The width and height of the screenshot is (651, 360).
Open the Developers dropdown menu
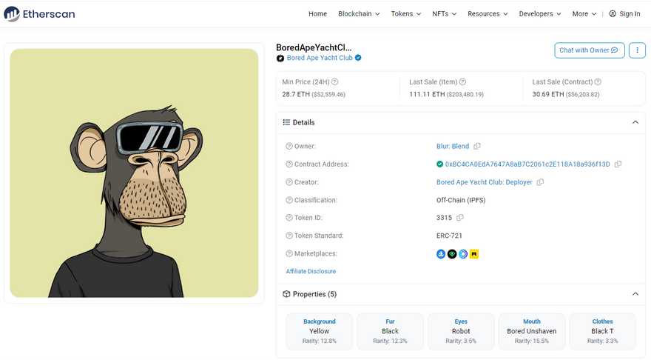point(540,14)
